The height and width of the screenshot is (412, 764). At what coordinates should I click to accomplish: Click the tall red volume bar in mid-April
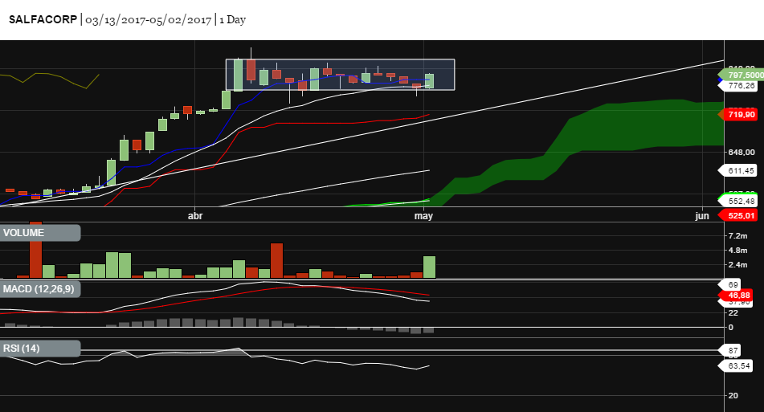[x=276, y=260]
